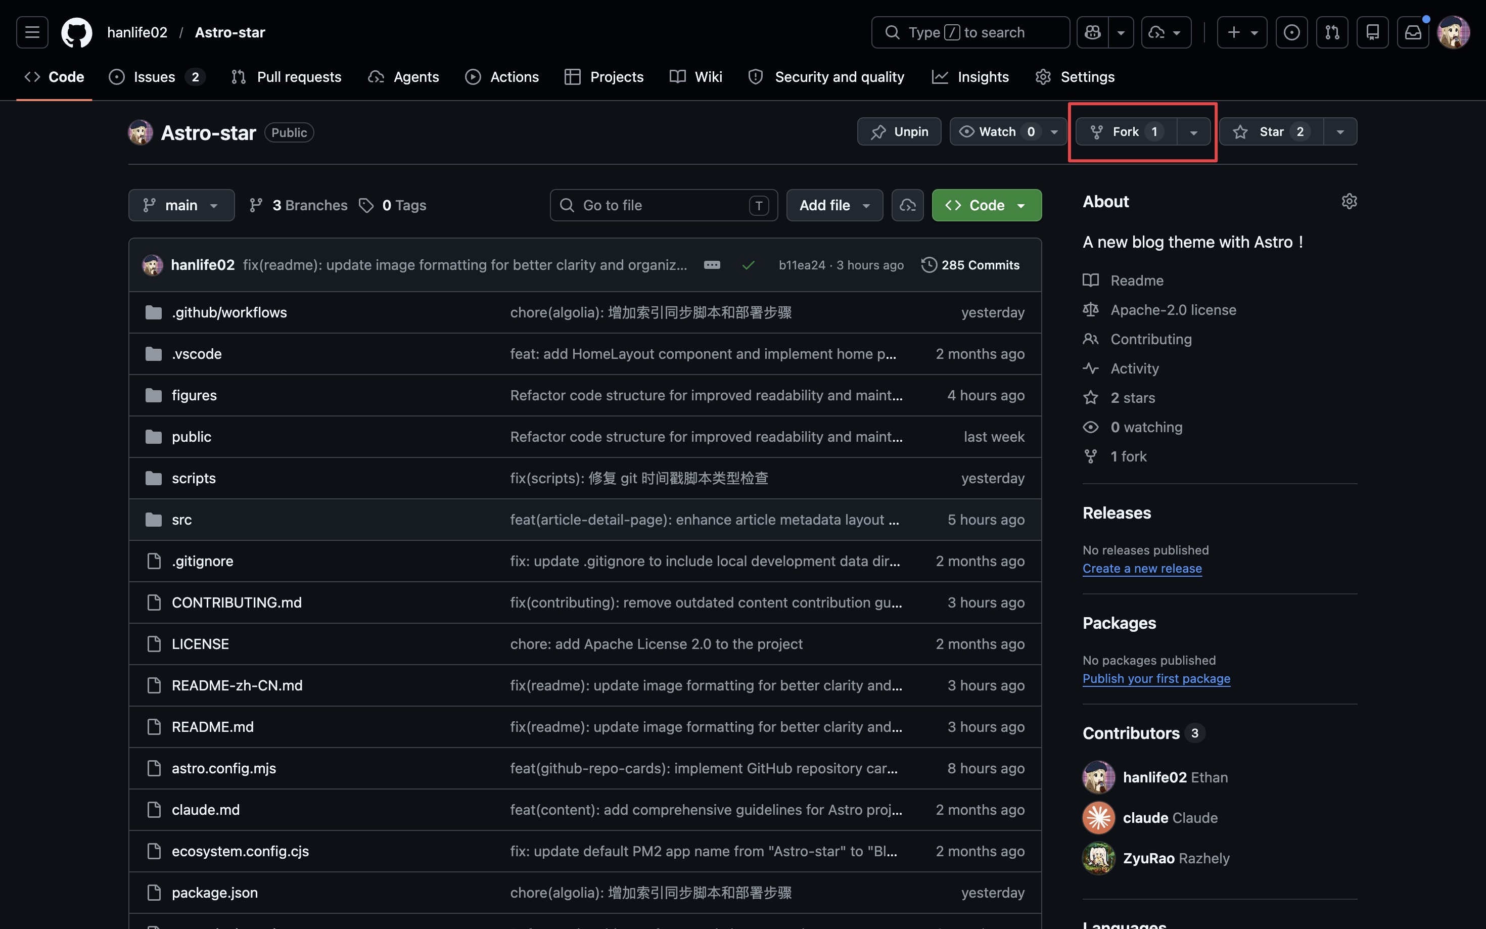Open commit b11ea24 hash link
Image resolution: width=1486 pixels, height=929 pixels.
tap(802, 265)
